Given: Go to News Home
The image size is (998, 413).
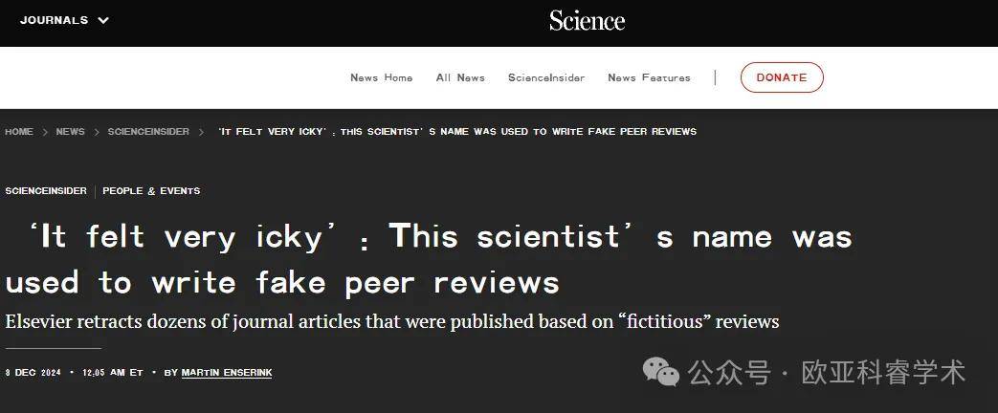Looking at the screenshot, I should pos(381,77).
